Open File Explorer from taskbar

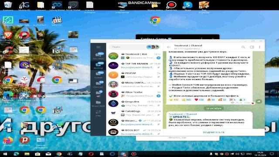[x=27, y=154]
